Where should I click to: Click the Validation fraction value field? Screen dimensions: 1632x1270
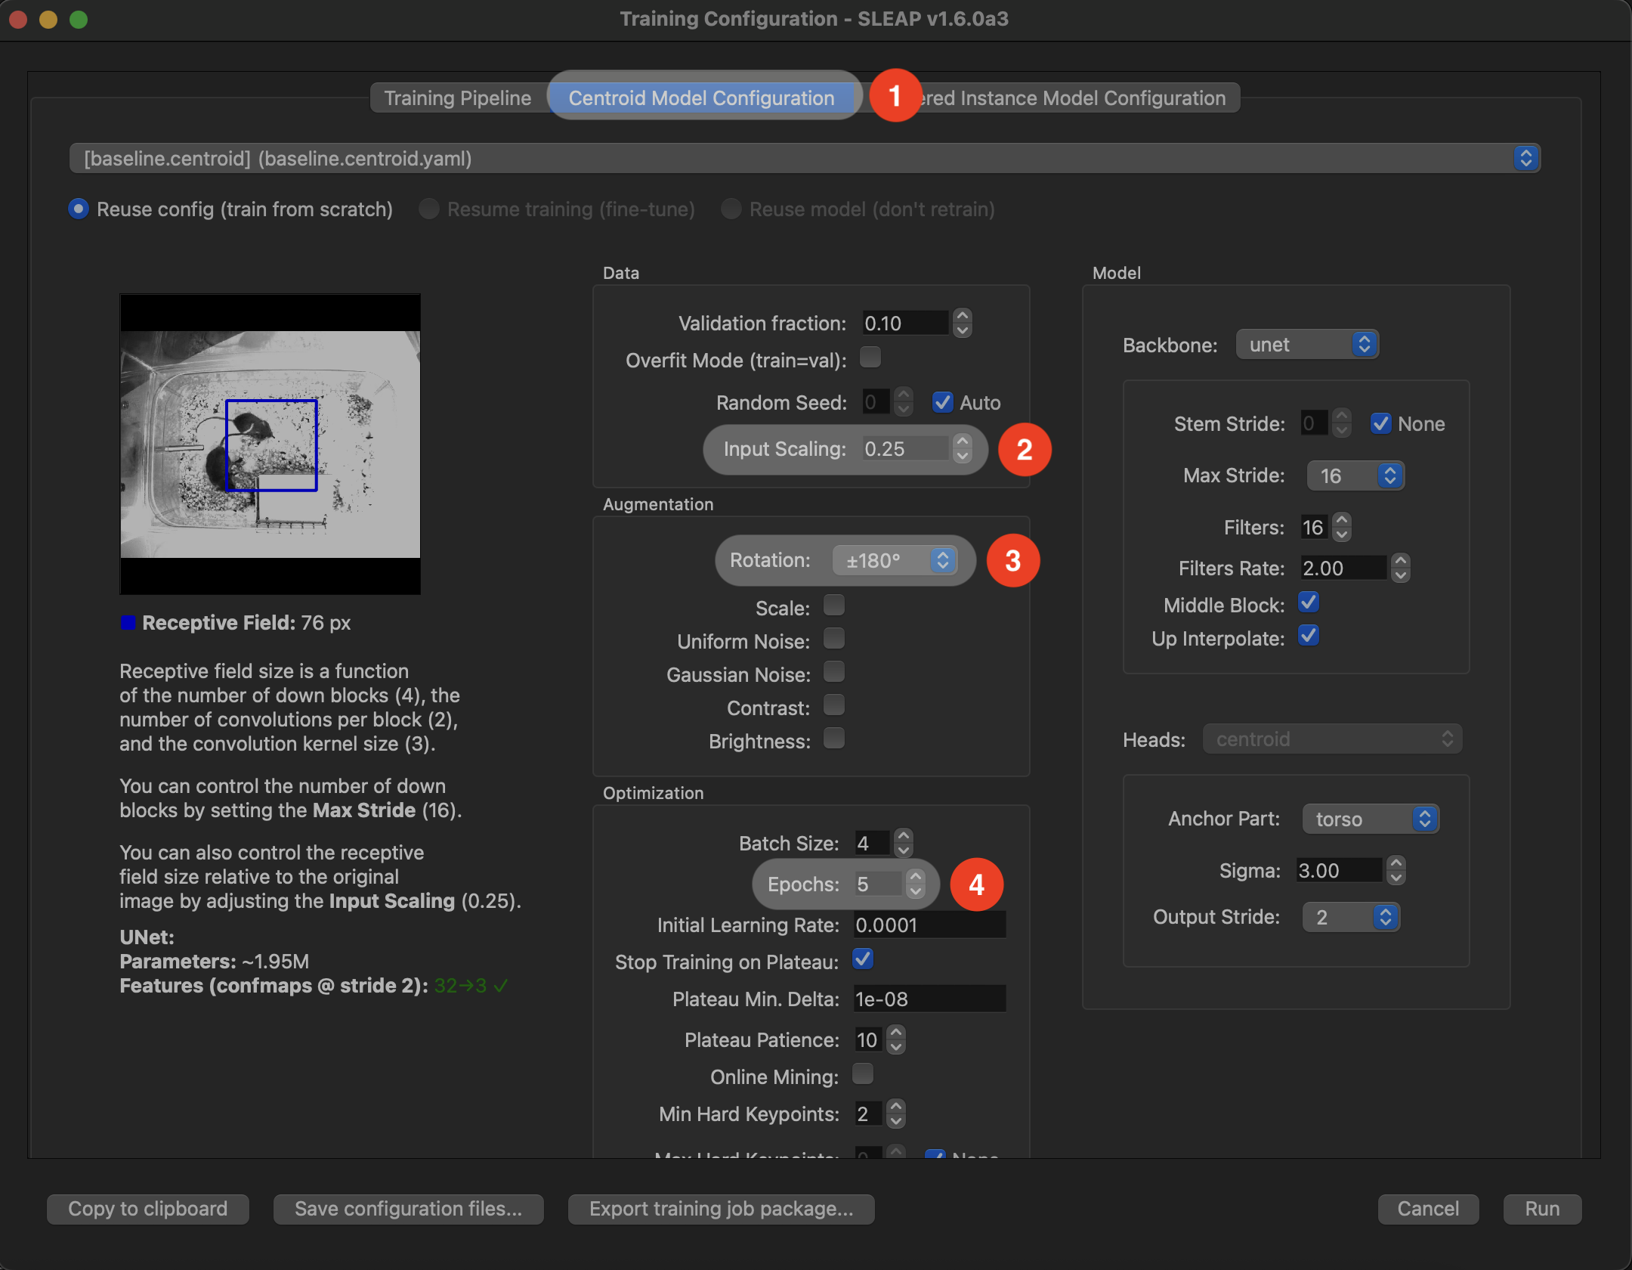click(x=905, y=324)
